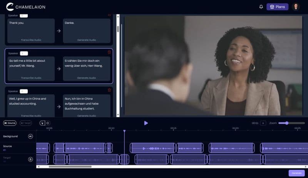308x178 pixels.
Task: Toggle Target audio on
Action: tap(25, 123)
